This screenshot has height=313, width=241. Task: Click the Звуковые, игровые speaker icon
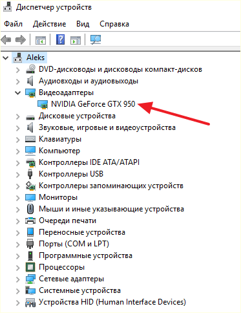pos(30,127)
